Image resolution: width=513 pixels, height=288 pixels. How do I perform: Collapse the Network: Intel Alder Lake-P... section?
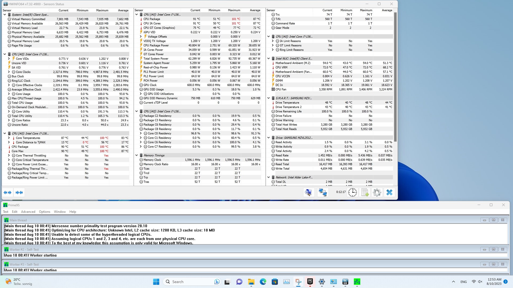(269, 177)
